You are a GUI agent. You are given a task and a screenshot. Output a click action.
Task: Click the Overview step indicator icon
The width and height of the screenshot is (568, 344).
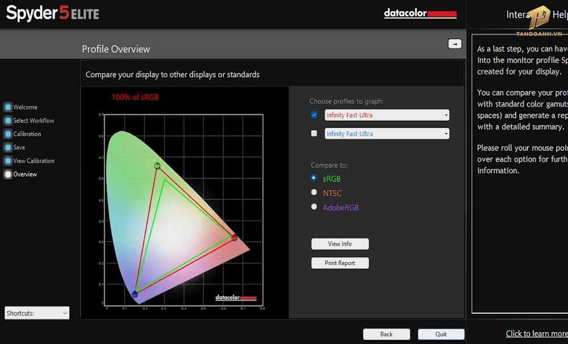pyautogui.click(x=8, y=175)
